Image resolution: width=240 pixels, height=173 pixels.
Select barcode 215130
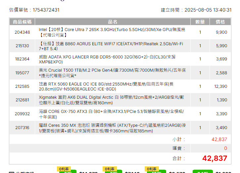(x=23, y=46)
